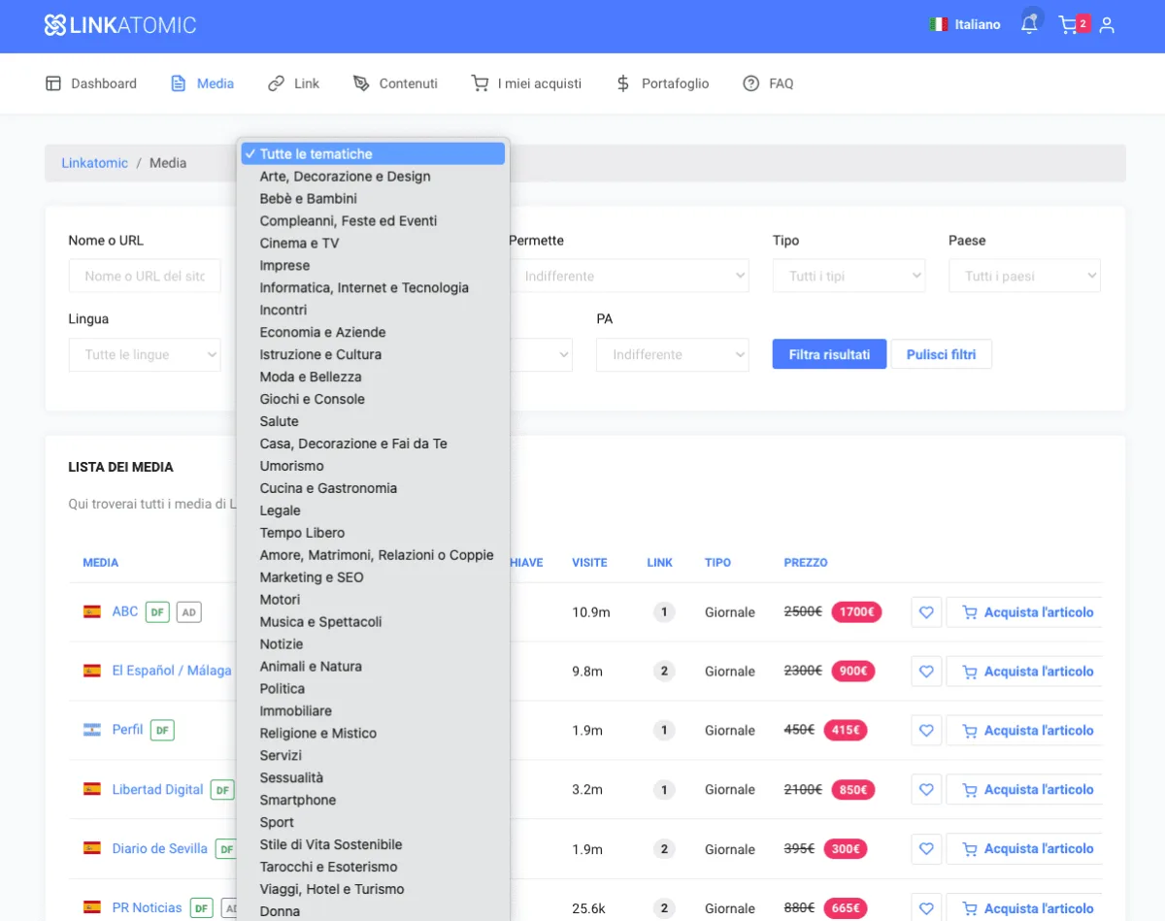The width and height of the screenshot is (1165, 921).
Task: Open the Tipo dropdown filter
Action: click(849, 277)
